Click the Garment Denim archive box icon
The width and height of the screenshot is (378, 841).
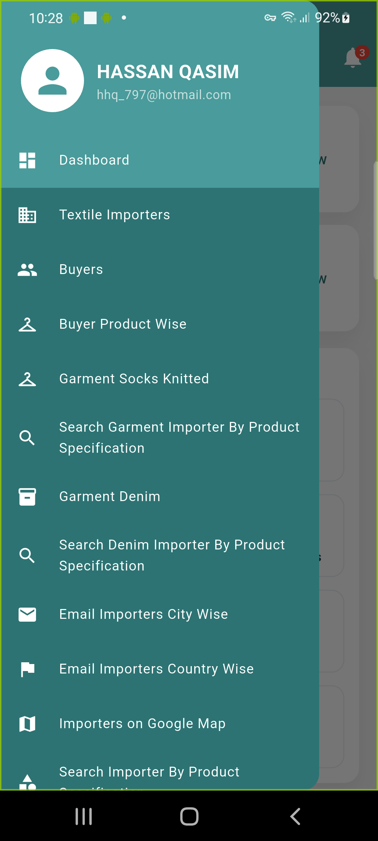(x=27, y=497)
